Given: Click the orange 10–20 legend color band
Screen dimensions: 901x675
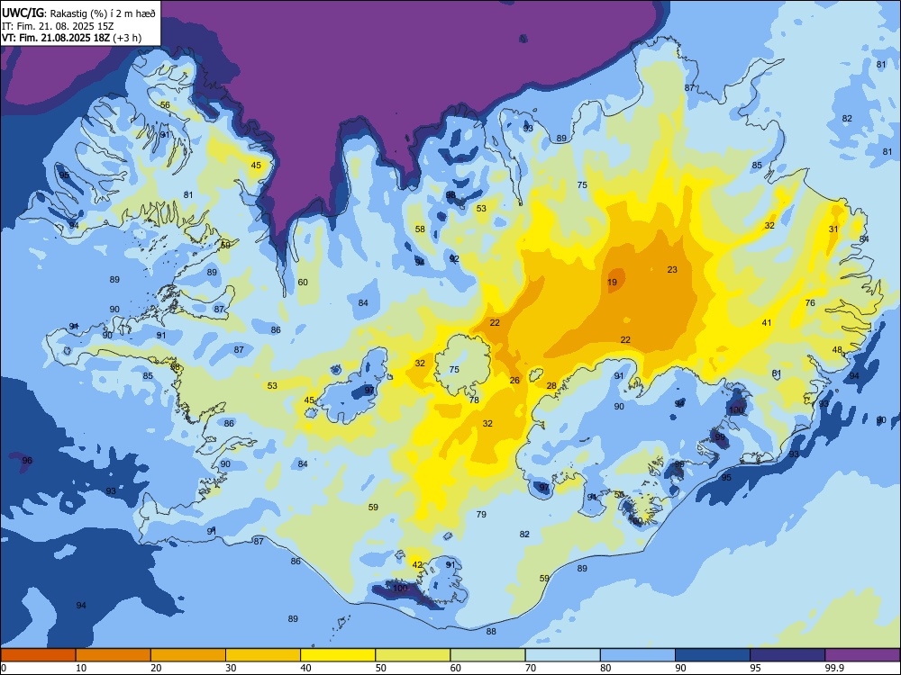Looking at the screenshot, I should click(114, 655).
